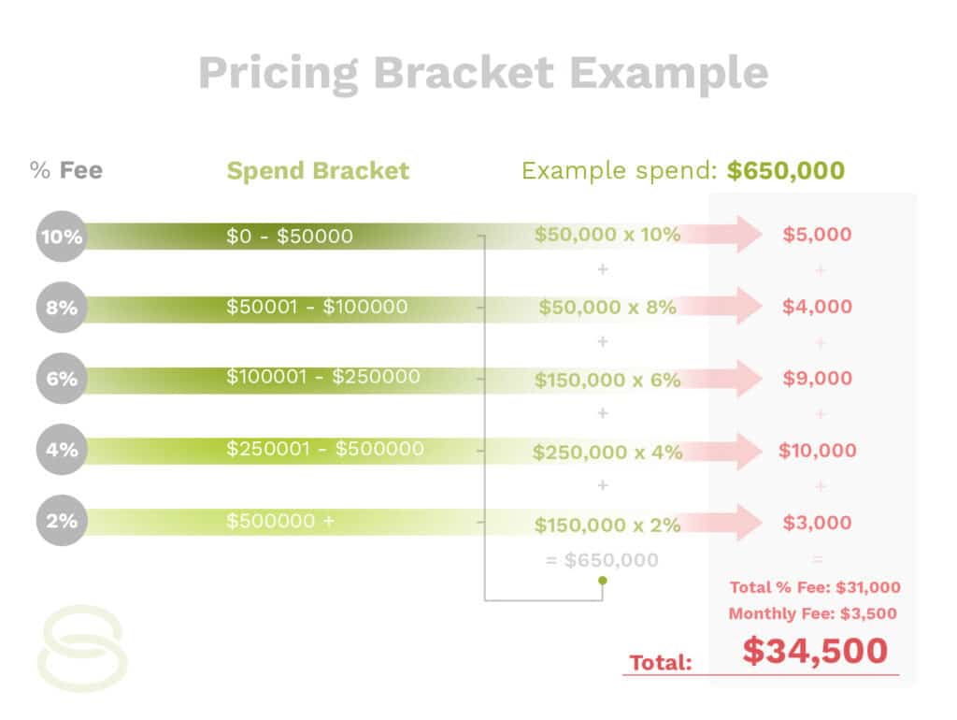
Task: Click the Monthly Fee: $3,500 line
Action: tap(813, 613)
